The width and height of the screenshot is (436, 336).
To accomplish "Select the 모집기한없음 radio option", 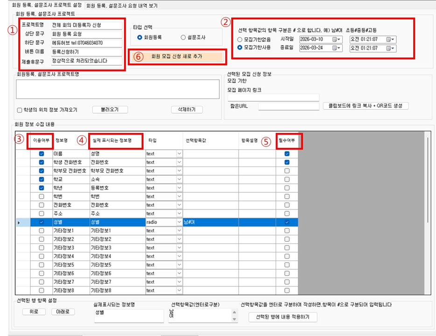I will [x=240, y=39].
